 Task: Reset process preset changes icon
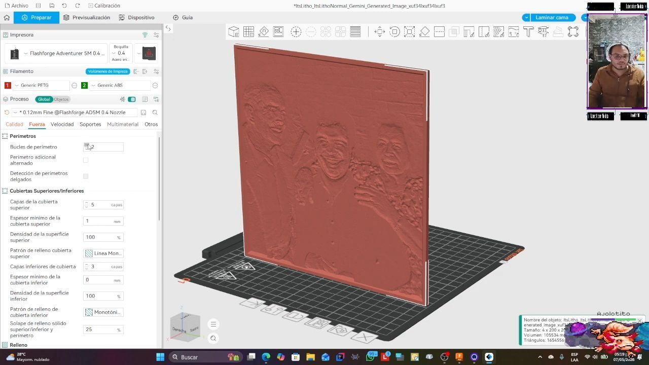(7, 113)
